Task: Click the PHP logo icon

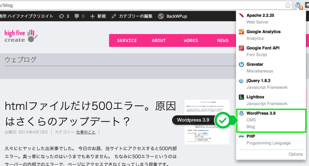Action: coord(241,136)
